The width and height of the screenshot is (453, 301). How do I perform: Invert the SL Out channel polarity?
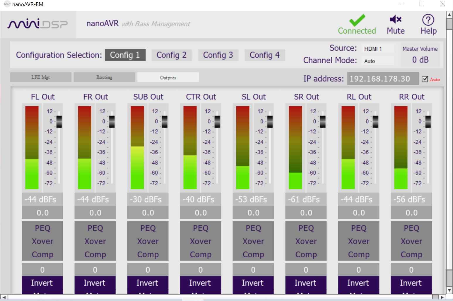(253, 283)
